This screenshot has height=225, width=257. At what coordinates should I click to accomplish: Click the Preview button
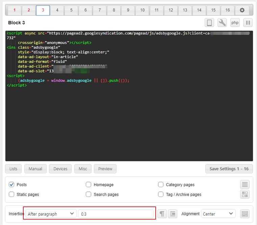pos(105,169)
